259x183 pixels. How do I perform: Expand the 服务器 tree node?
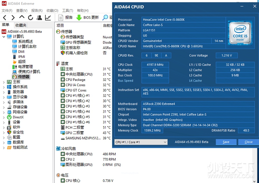[4, 92]
